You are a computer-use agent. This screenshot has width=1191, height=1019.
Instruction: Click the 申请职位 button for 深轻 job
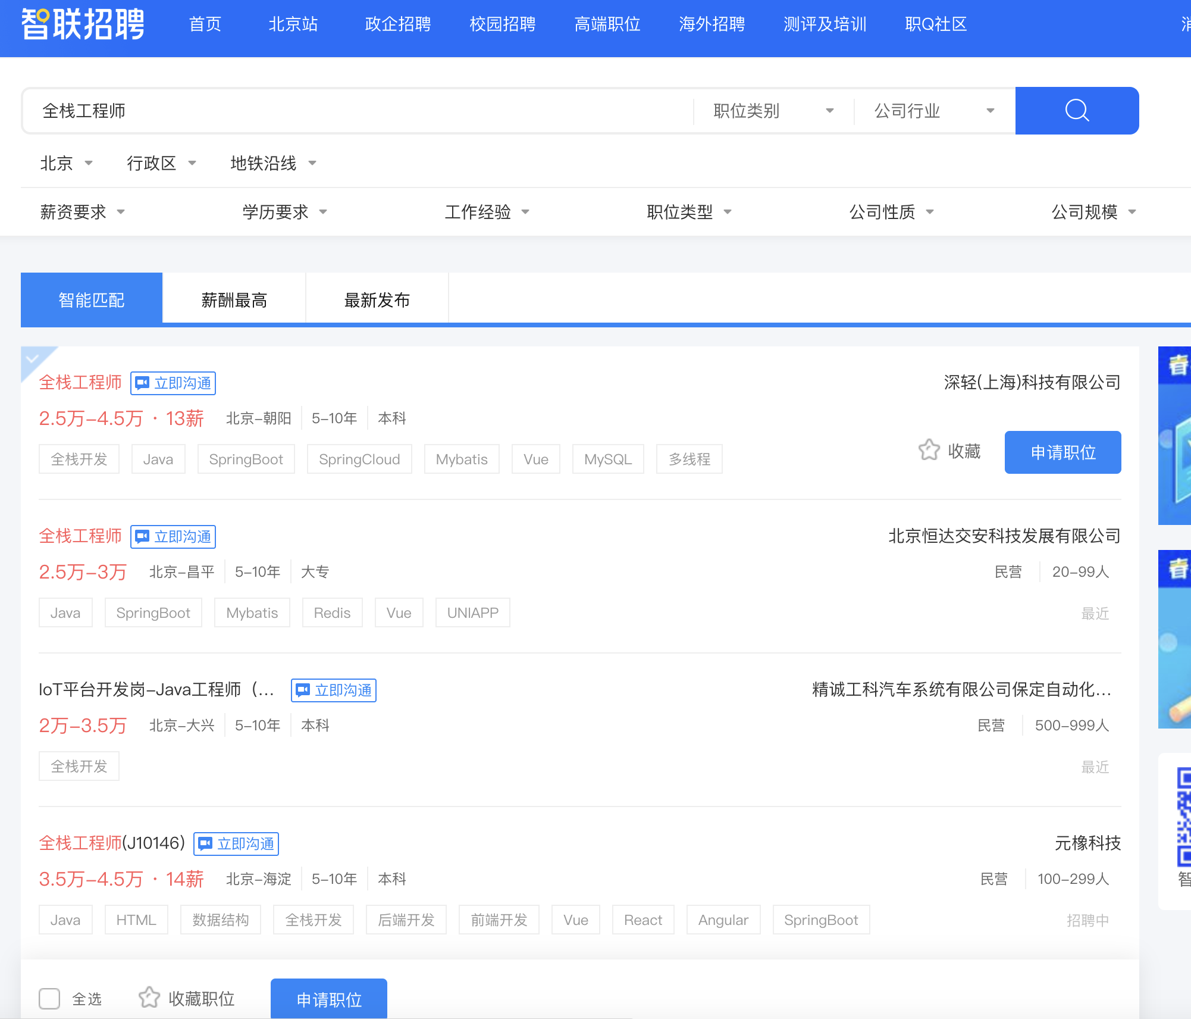click(1063, 452)
